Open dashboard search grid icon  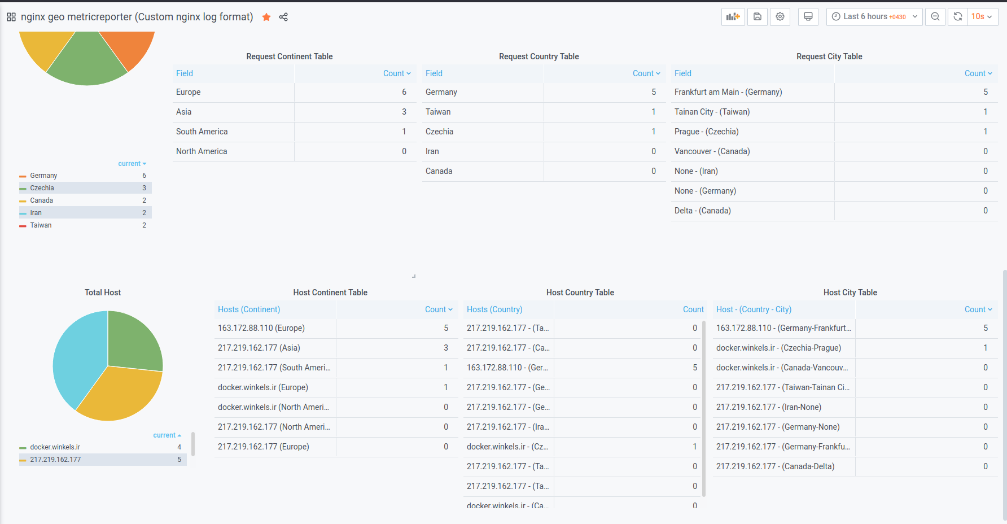tap(11, 17)
